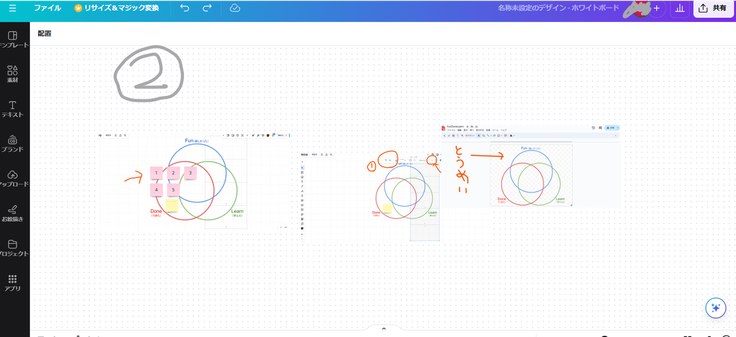
Task: Open the main hamburger menu
Action: [13, 9]
